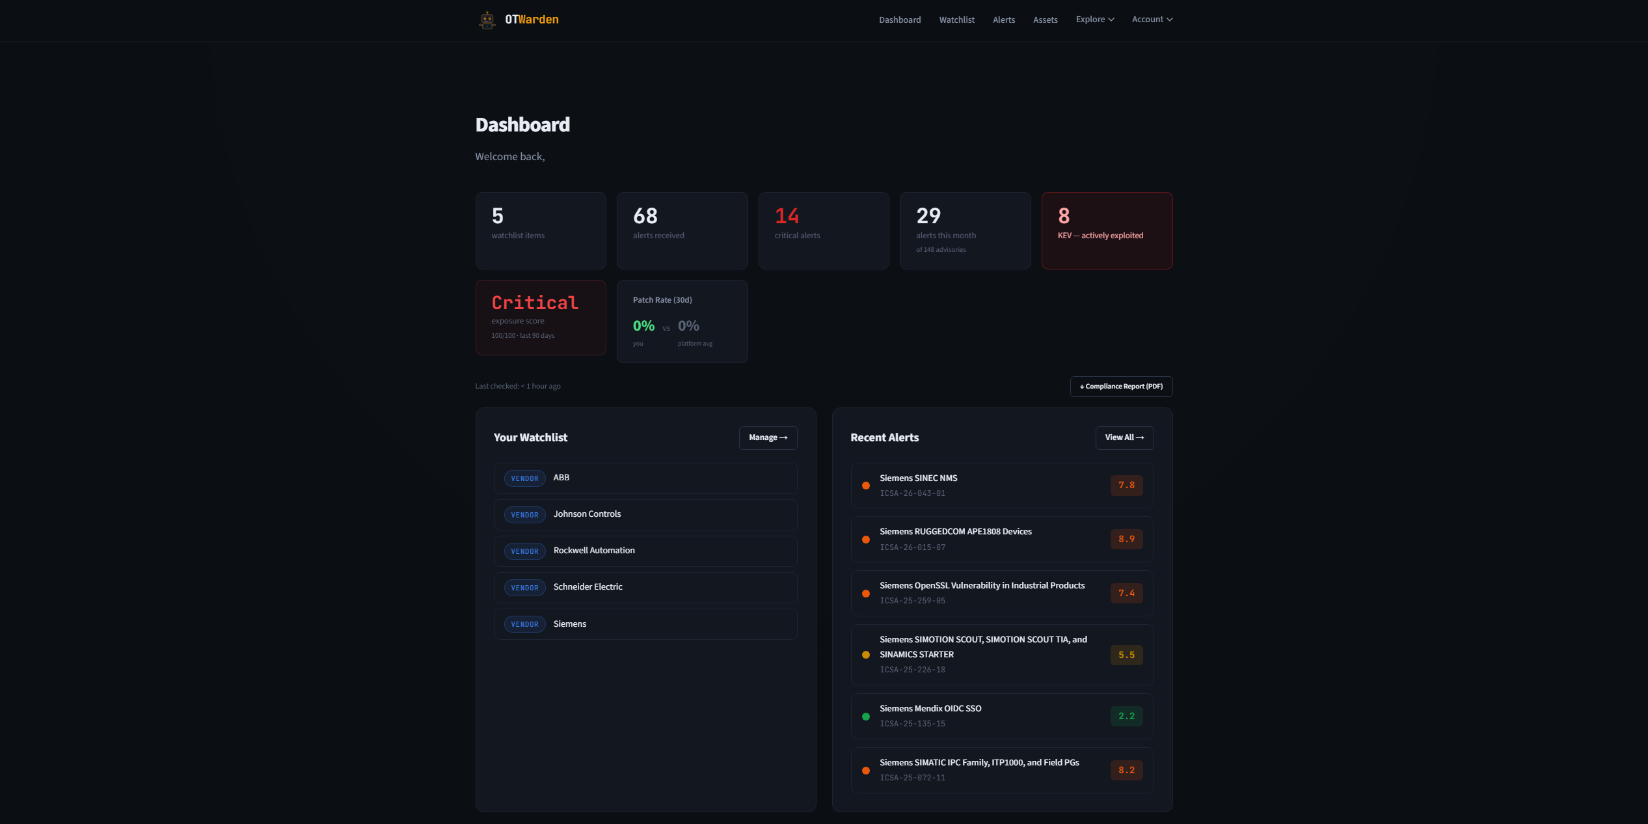
Task: Click advisory ID ICSA-26-015-07
Action: [x=912, y=548]
